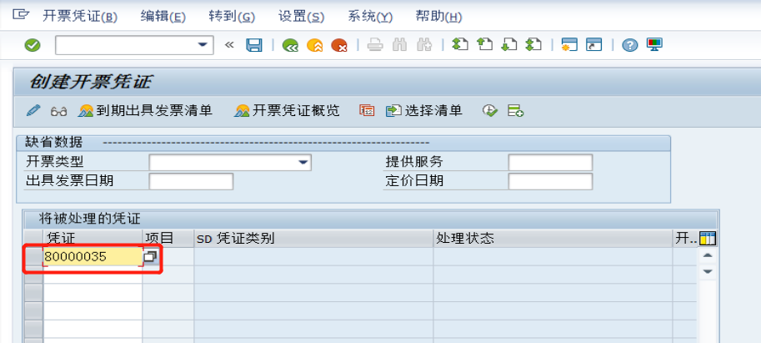761x343 pixels.
Task: Go to Last Page icon
Action: [x=533, y=45]
